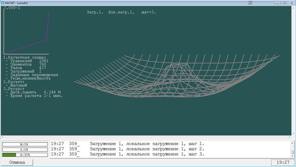Click 'Элементов 760' line

[26, 64]
